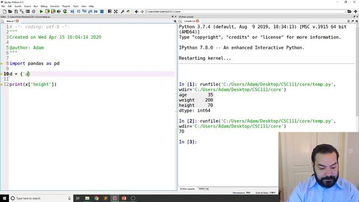Open the Tools menu

pyautogui.click(x=76, y=6)
